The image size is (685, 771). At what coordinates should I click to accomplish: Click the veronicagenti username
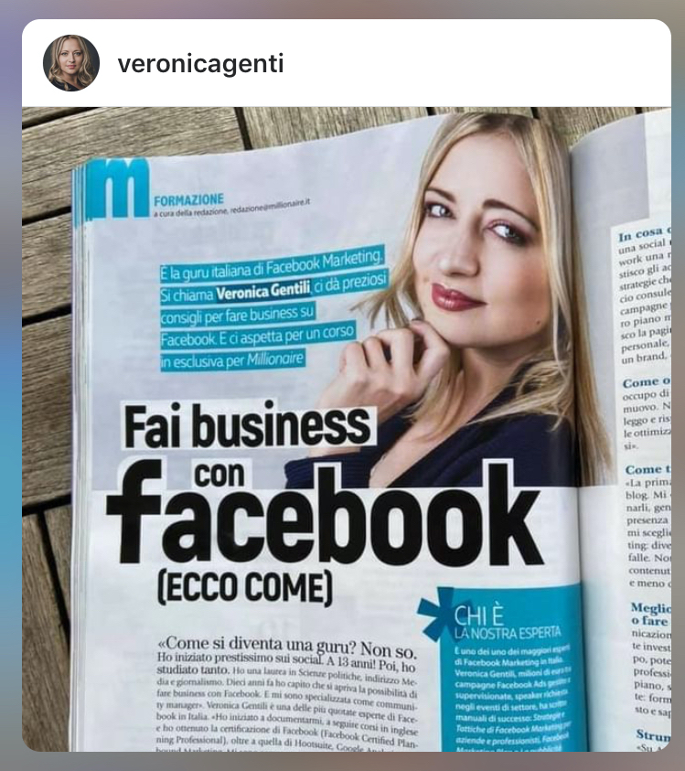point(200,63)
